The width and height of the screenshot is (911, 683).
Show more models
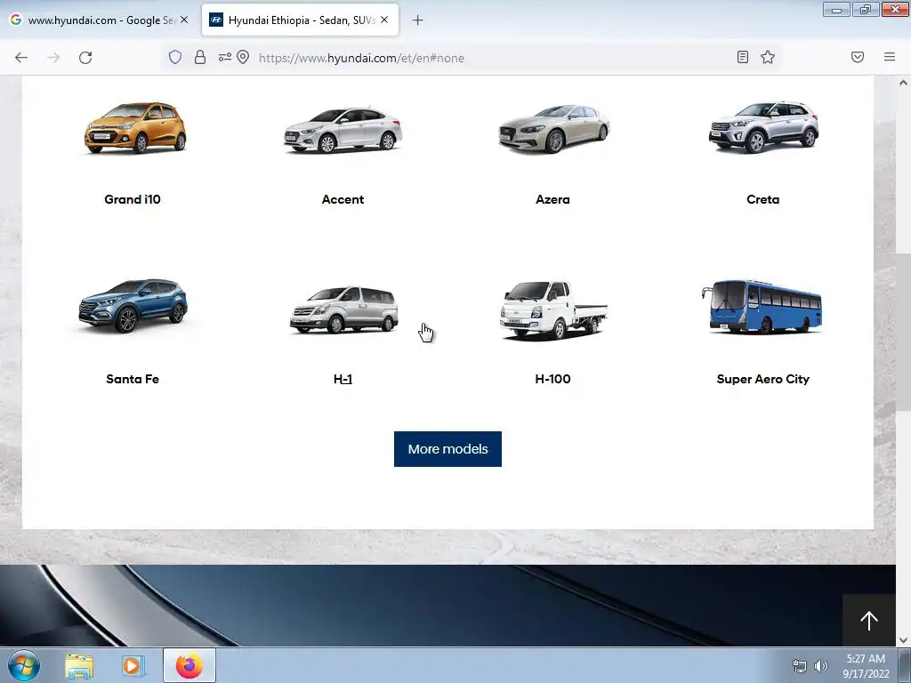(447, 449)
